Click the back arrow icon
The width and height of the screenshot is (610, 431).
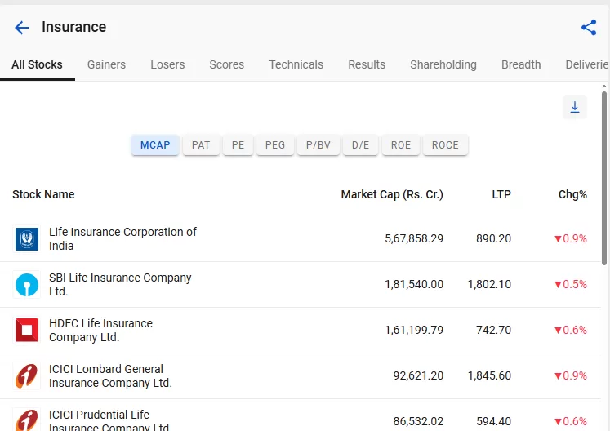pyautogui.click(x=22, y=28)
